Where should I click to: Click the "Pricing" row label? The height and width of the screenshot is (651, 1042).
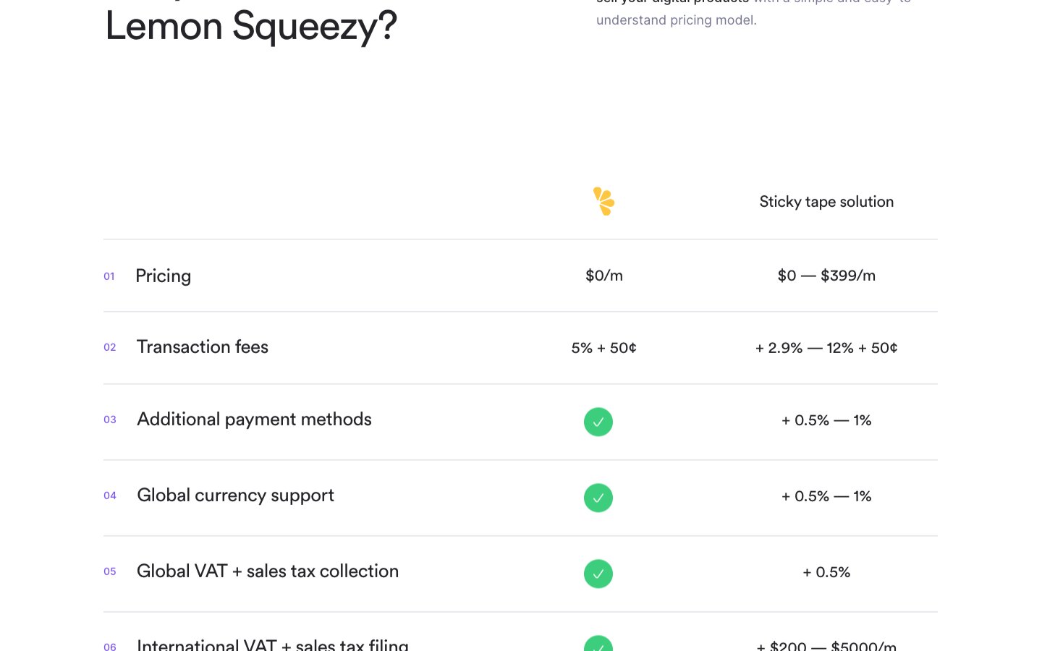[164, 276]
